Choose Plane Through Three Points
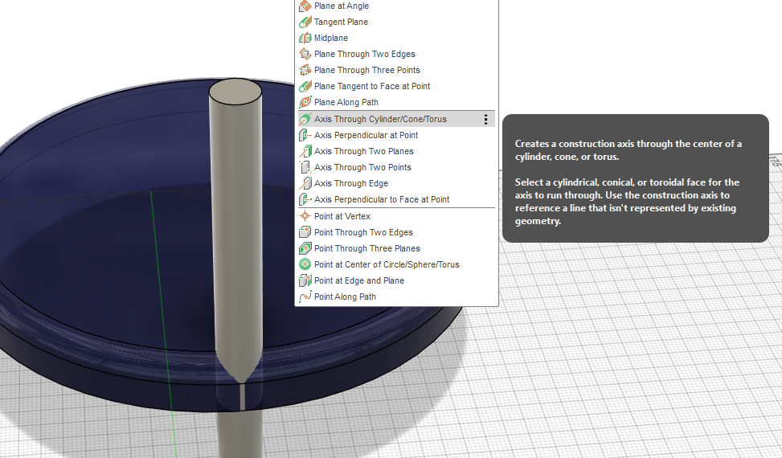Image resolution: width=782 pixels, height=458 pixels. pyautogui.click(x=366, y=70)
